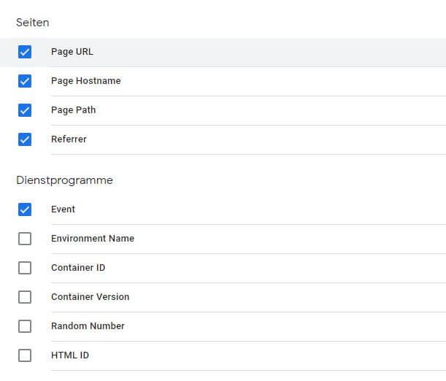The image size is (446, 381).
Task: Click the Random Number label text
Action: 88,326
